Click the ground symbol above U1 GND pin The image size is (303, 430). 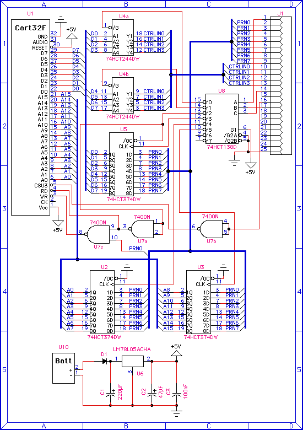(61, 20)
